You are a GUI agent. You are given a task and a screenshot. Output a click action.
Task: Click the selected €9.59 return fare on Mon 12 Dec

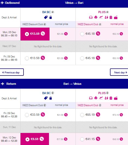35,139
